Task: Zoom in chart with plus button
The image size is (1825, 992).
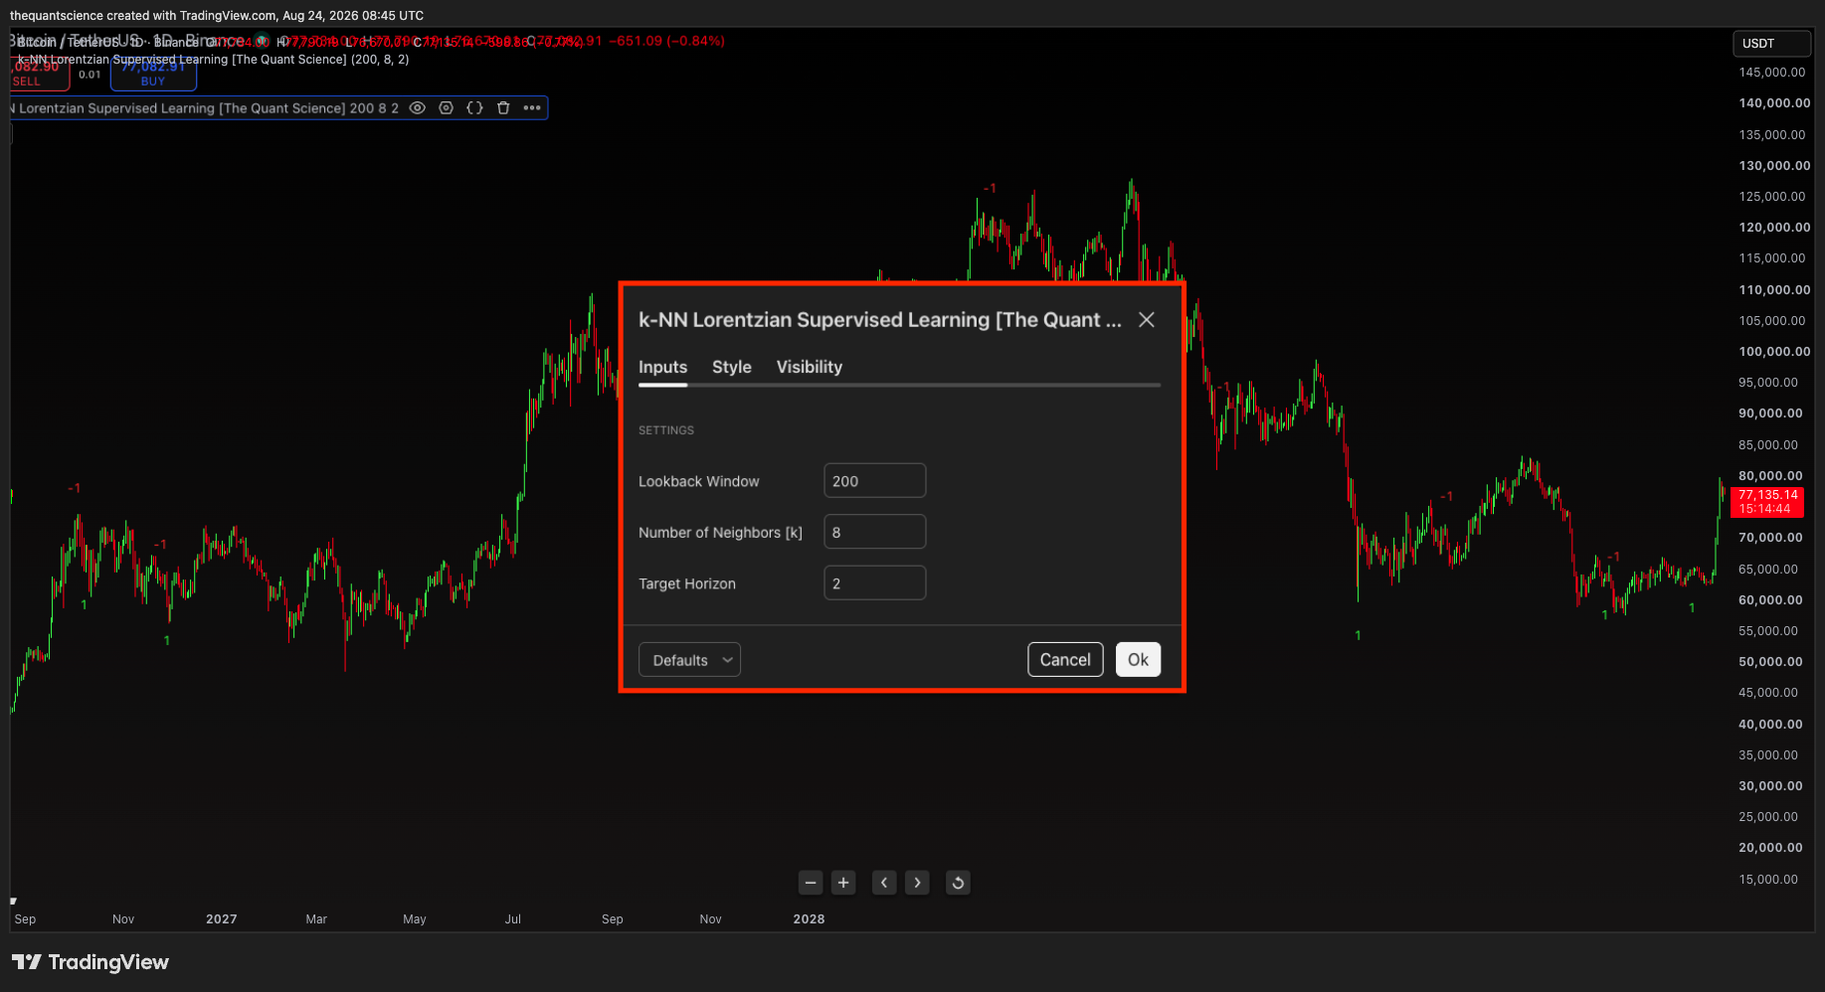Action: point(843,883)
